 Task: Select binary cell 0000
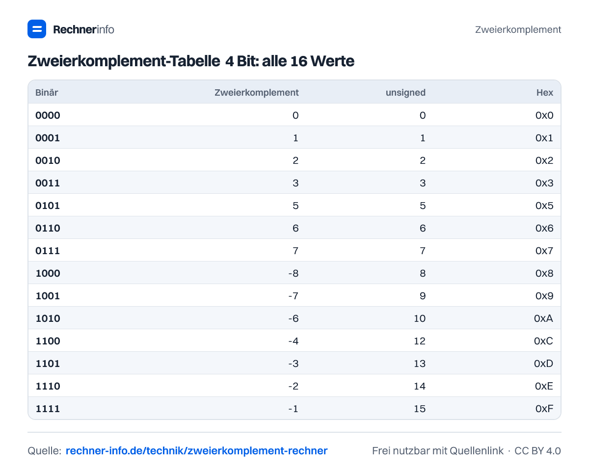point(48,115)
